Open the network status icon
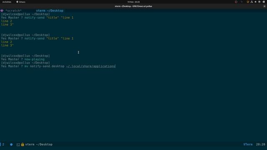The height and width of the screenshot is (150, 267). (252, 2)
